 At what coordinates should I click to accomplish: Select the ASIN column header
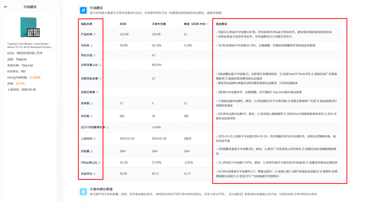pos(123,24)
